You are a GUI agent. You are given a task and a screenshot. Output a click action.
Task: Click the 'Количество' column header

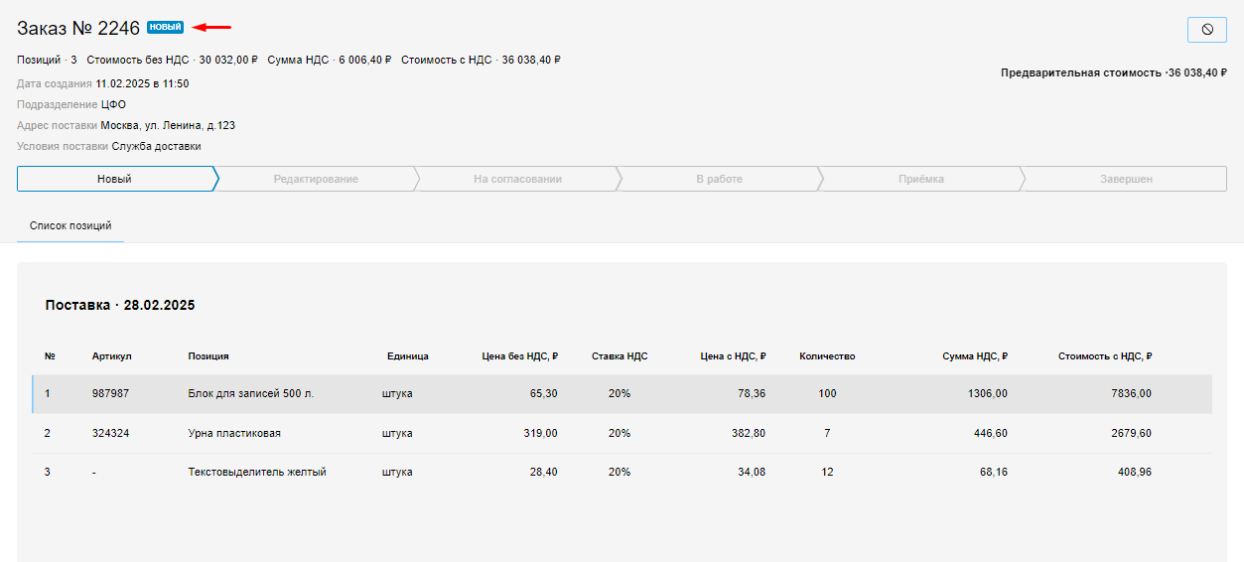pyautogui.click(x=827, y=356)
